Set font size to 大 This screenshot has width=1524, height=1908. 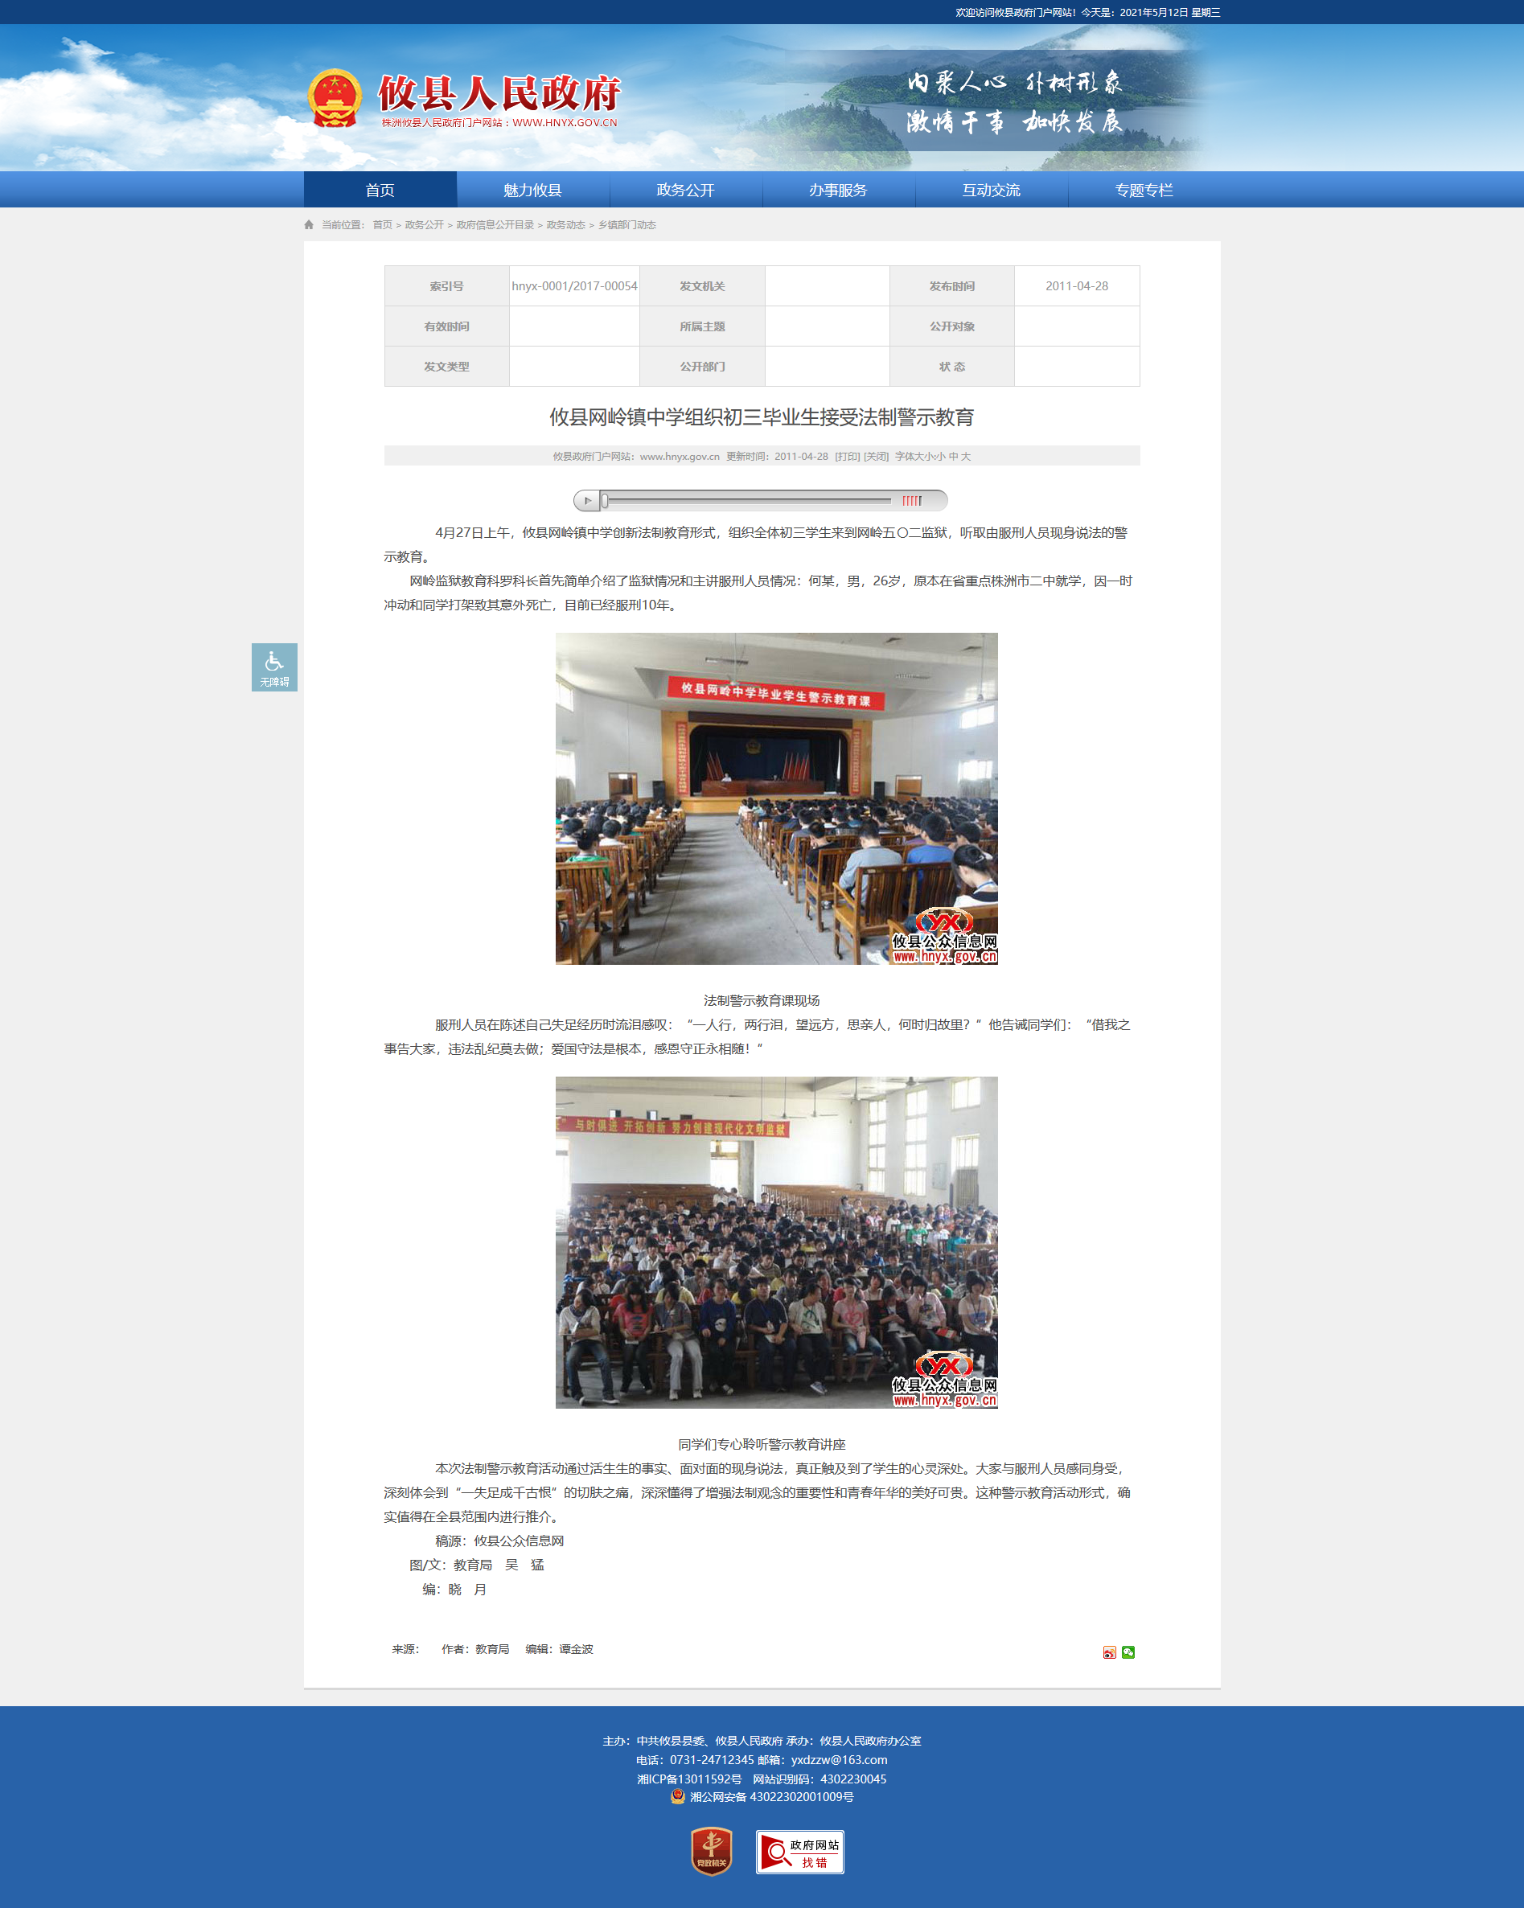[x=966, y=457]
